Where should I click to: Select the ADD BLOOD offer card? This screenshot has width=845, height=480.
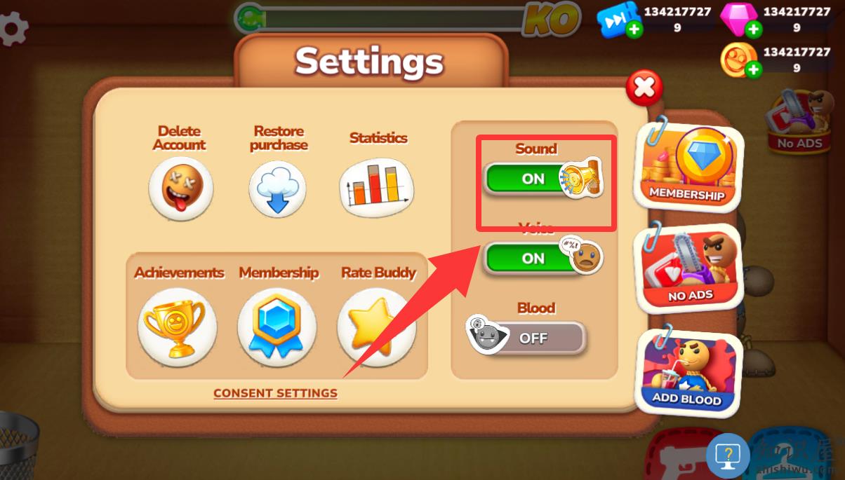(x=688, y=372)
